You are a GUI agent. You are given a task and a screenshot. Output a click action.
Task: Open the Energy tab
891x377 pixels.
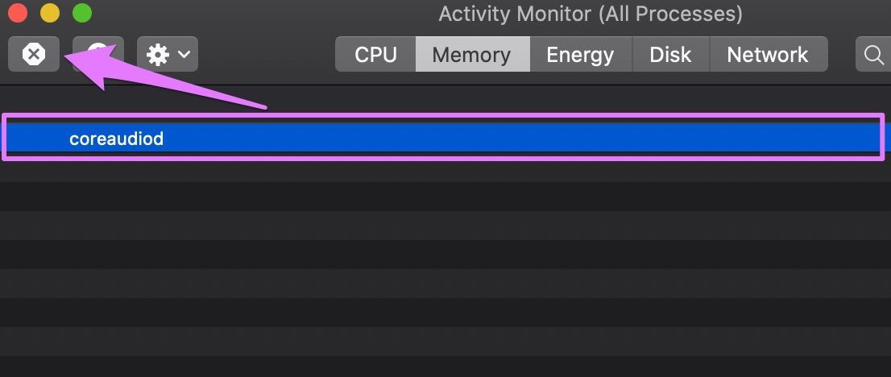click(581, 55)
